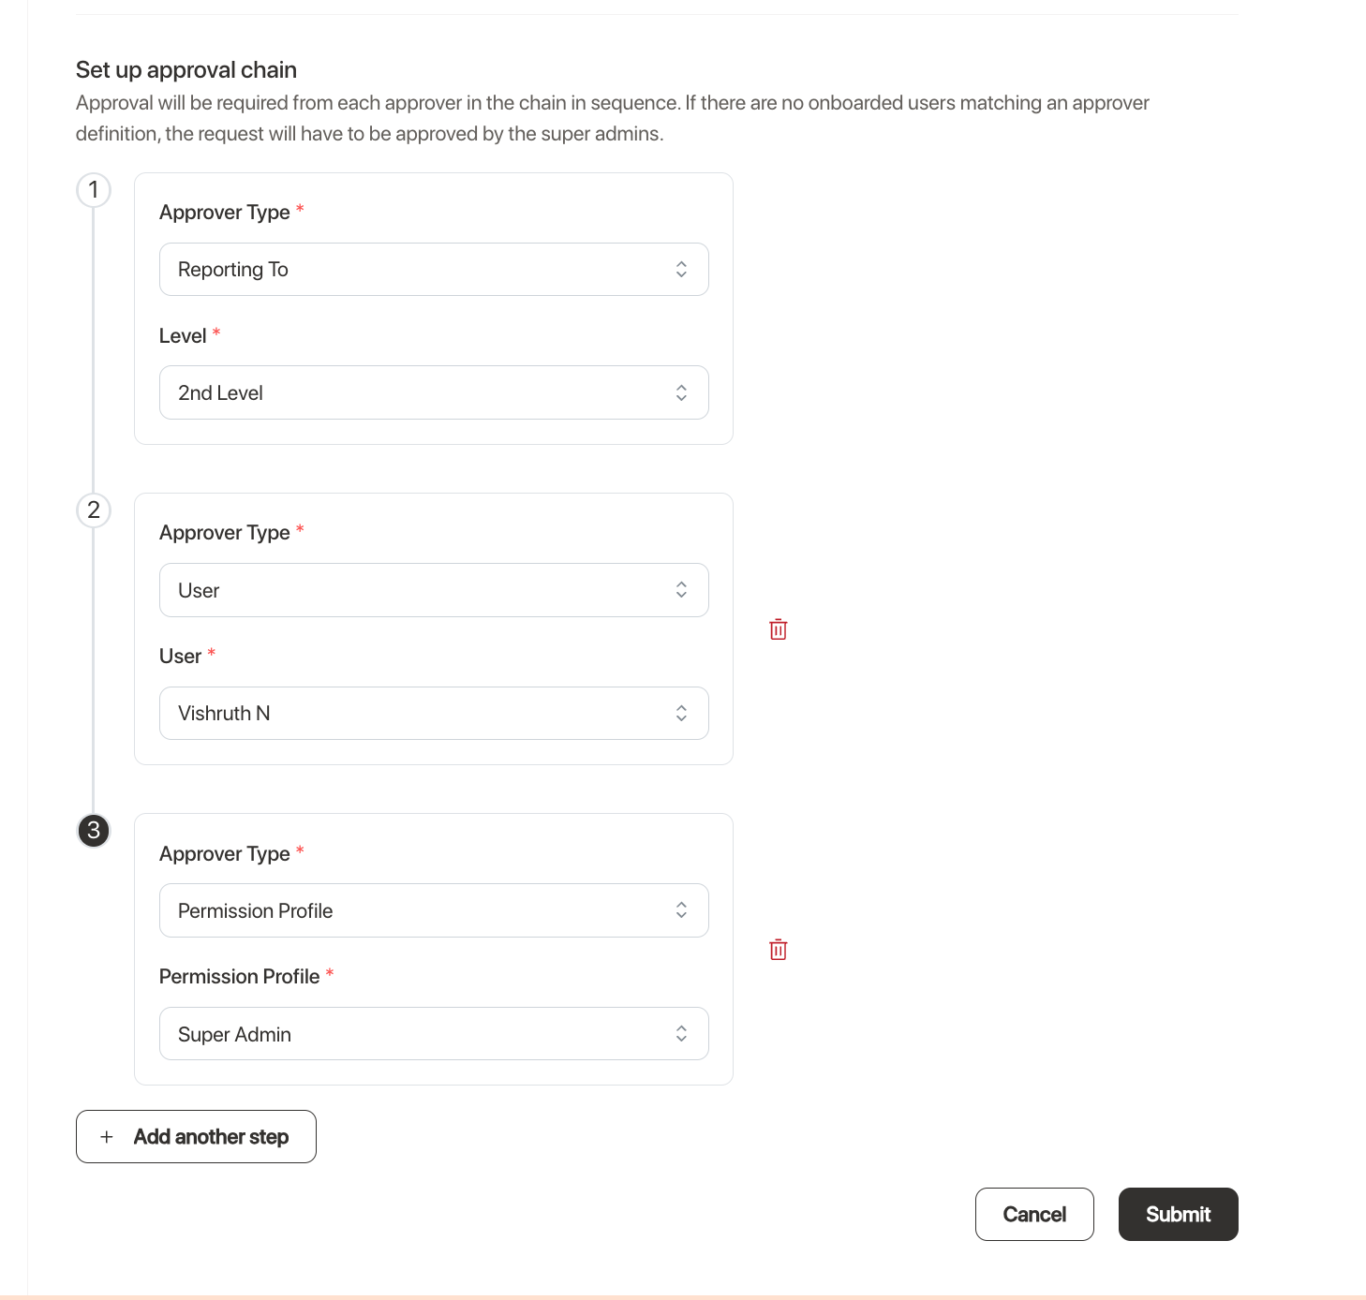Click the chevron arrows on Vishruth N field
The height and width of the screenshot is (1300, 1366).
681,714
